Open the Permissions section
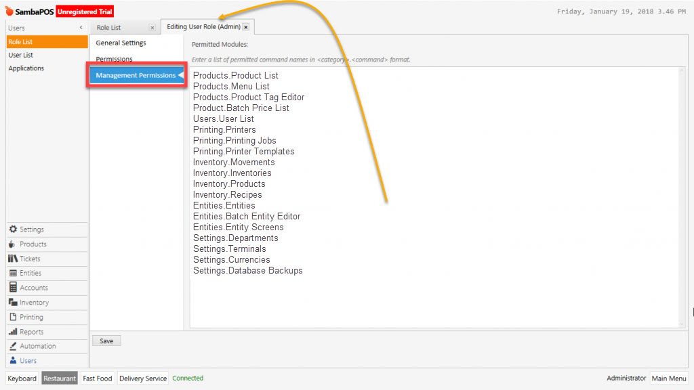 coord(114,59)
